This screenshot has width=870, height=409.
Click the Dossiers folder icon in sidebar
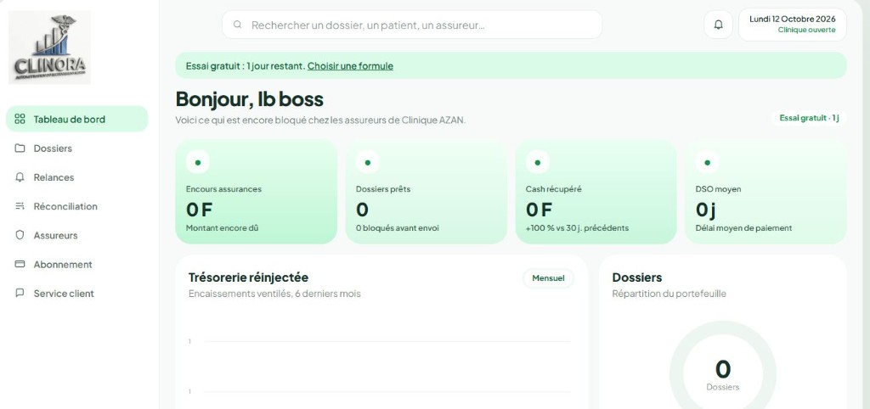20,148
